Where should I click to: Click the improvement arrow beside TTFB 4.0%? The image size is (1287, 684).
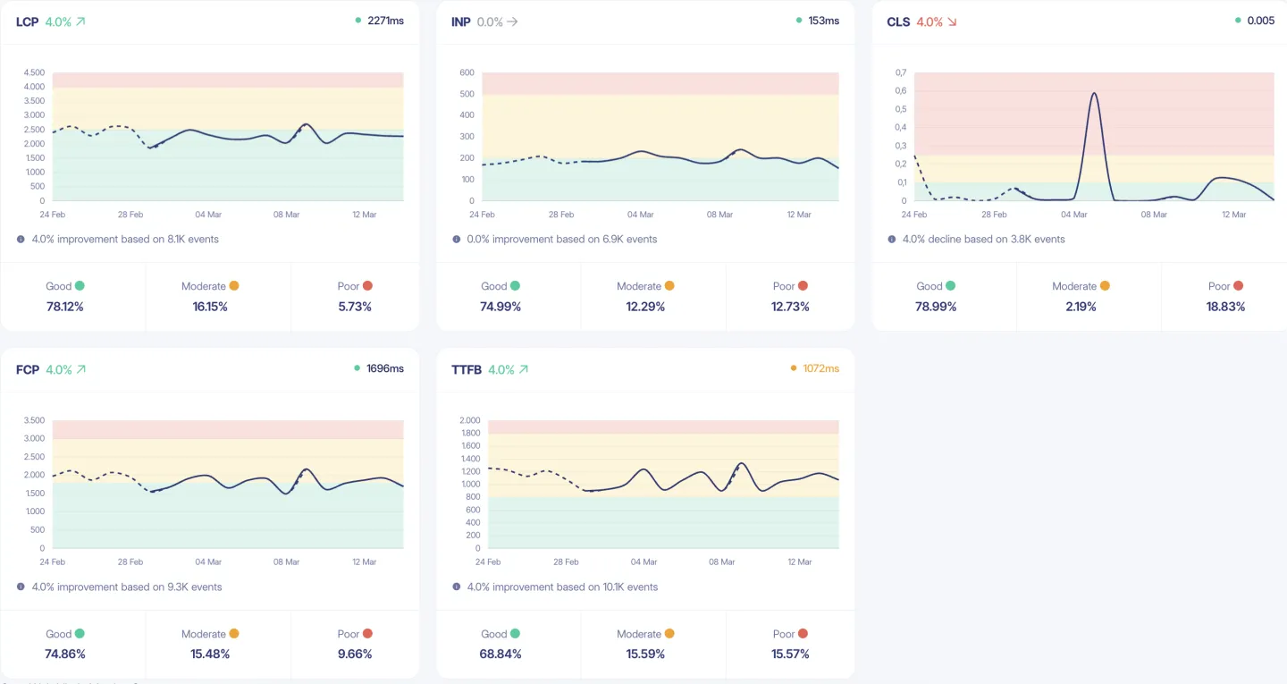525,367
